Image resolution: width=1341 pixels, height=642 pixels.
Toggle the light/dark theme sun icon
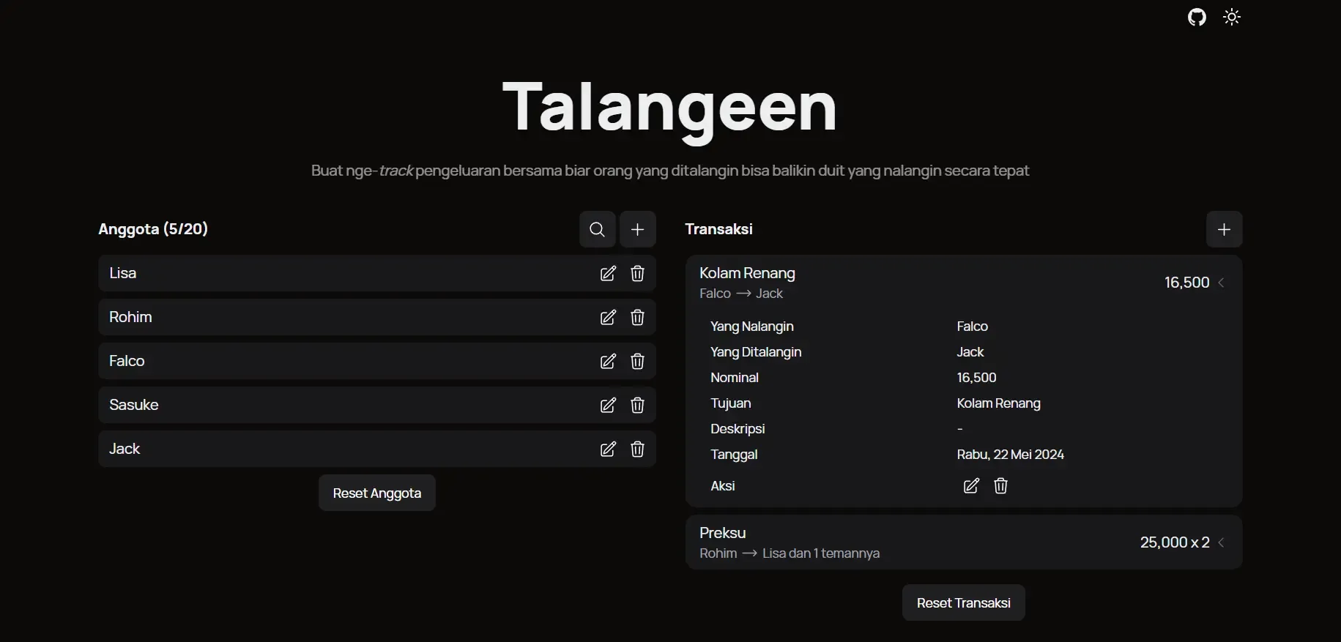(x=1232, y=17)
